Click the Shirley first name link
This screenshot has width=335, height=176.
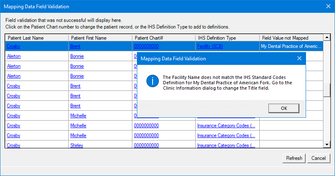[x=77, y=145]
